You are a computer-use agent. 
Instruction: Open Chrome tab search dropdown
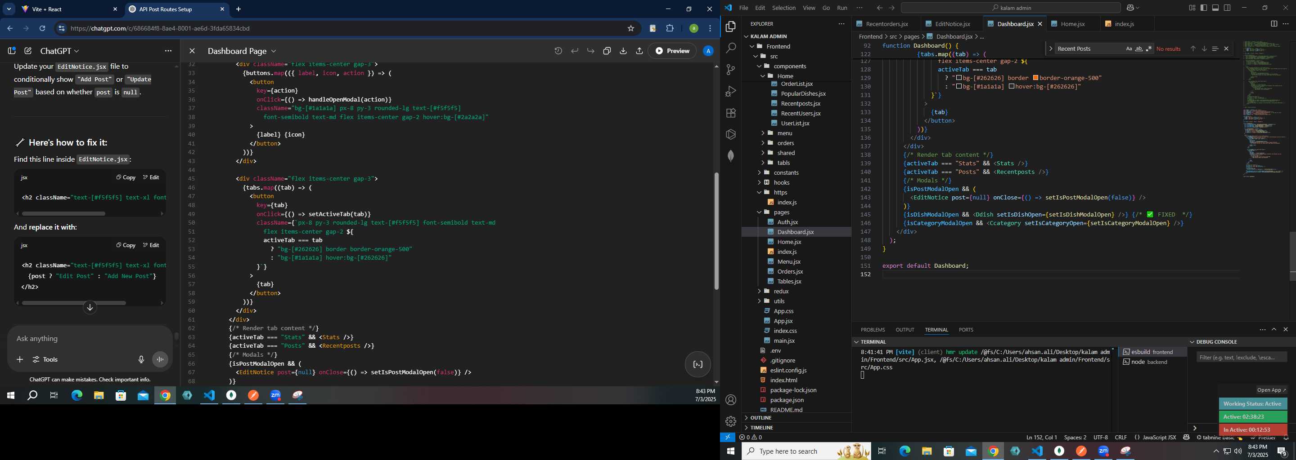[9, 9]
